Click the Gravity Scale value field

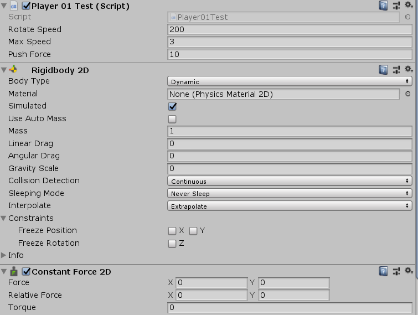[x=290, y=168]
